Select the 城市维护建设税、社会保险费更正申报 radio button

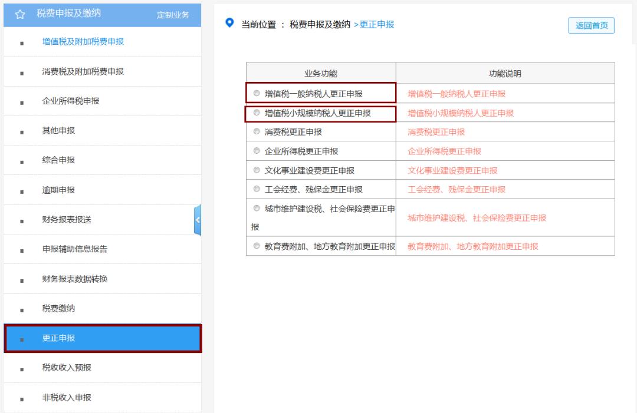click(x=256, y=209)
